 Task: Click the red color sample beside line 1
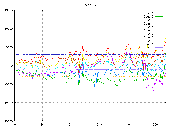click(x=159, y=13)
